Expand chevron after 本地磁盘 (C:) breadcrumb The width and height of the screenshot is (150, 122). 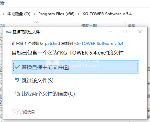pos(34,14)
